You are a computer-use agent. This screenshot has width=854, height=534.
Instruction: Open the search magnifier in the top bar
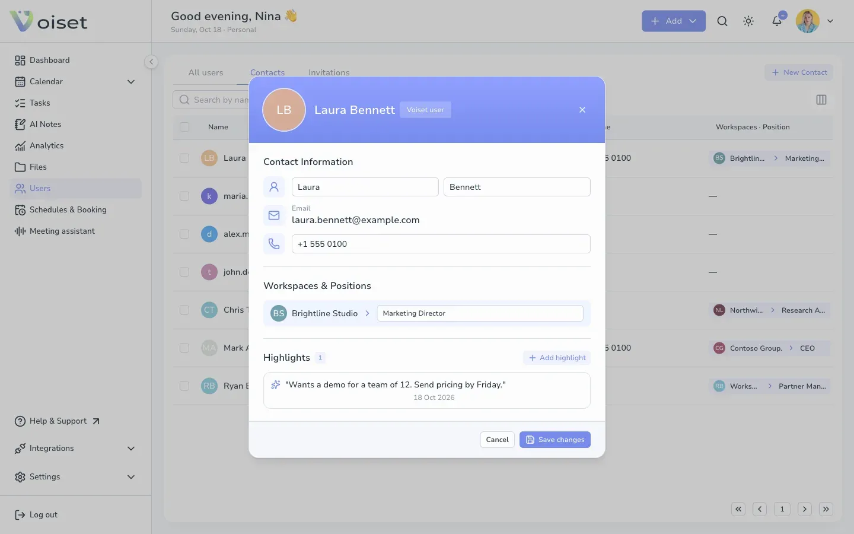click(x=722, y=21)
